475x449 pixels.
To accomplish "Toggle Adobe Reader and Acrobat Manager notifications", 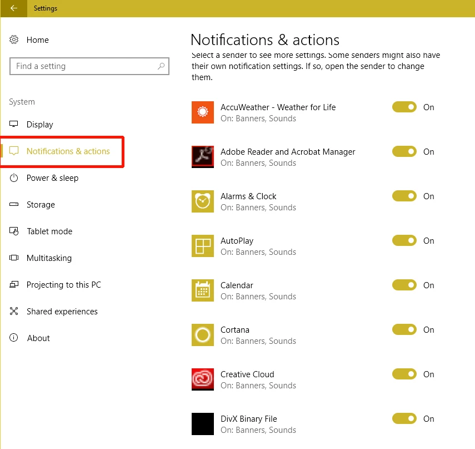I will coord(404,151).
